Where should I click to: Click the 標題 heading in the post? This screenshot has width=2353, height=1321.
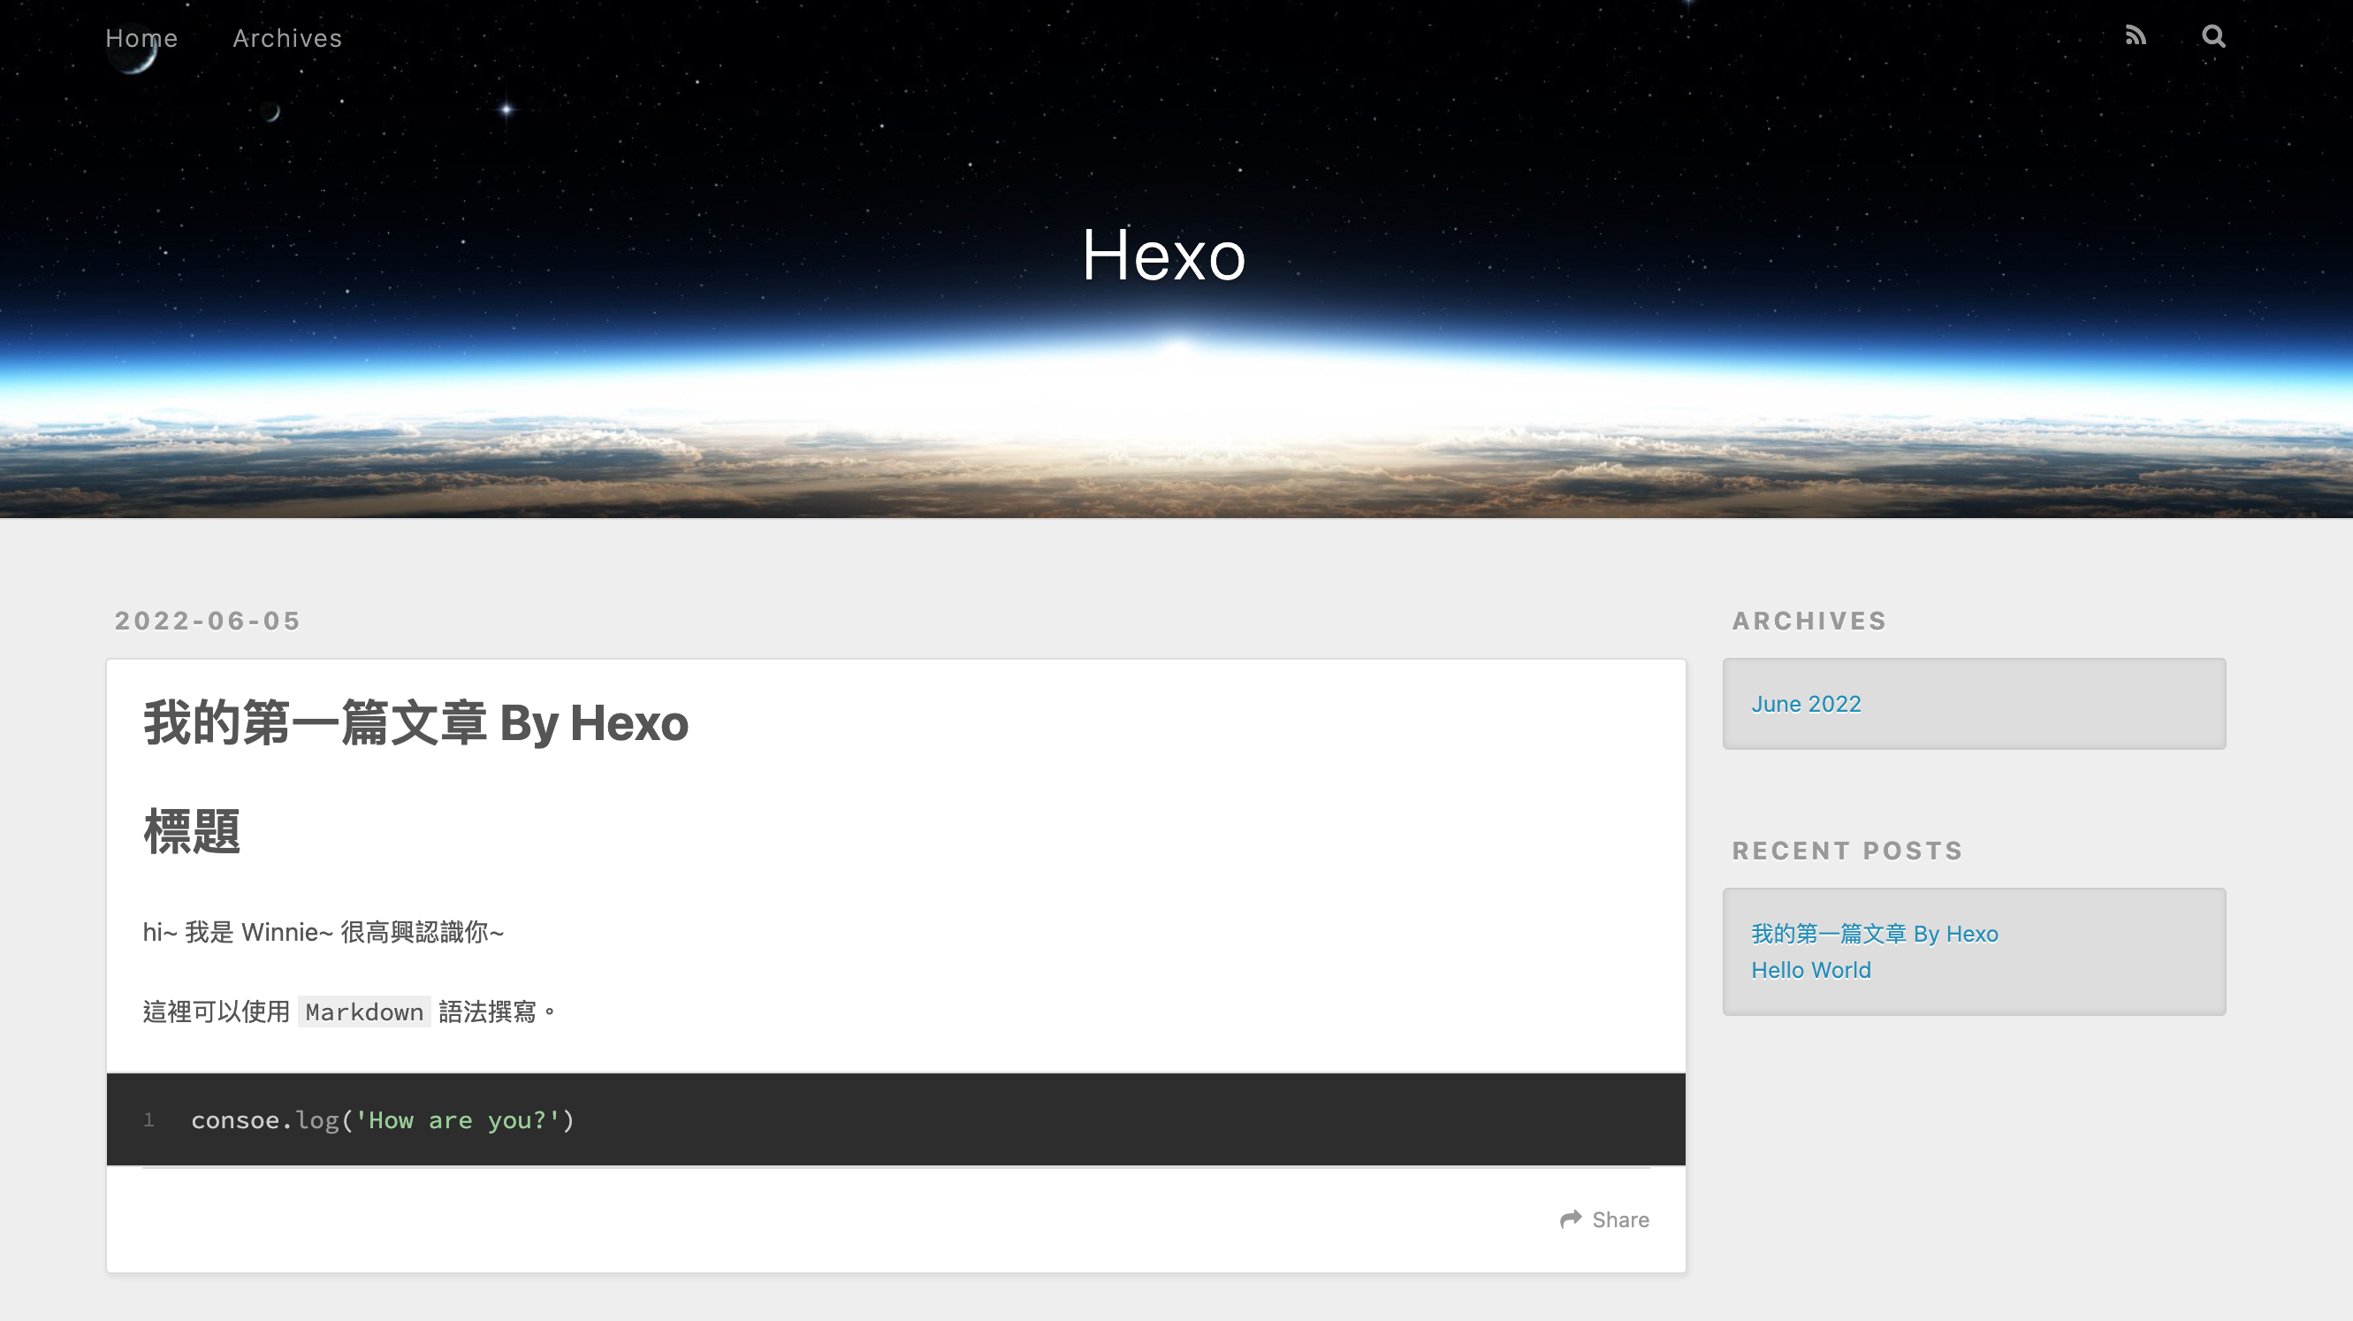tap(192, 831)
